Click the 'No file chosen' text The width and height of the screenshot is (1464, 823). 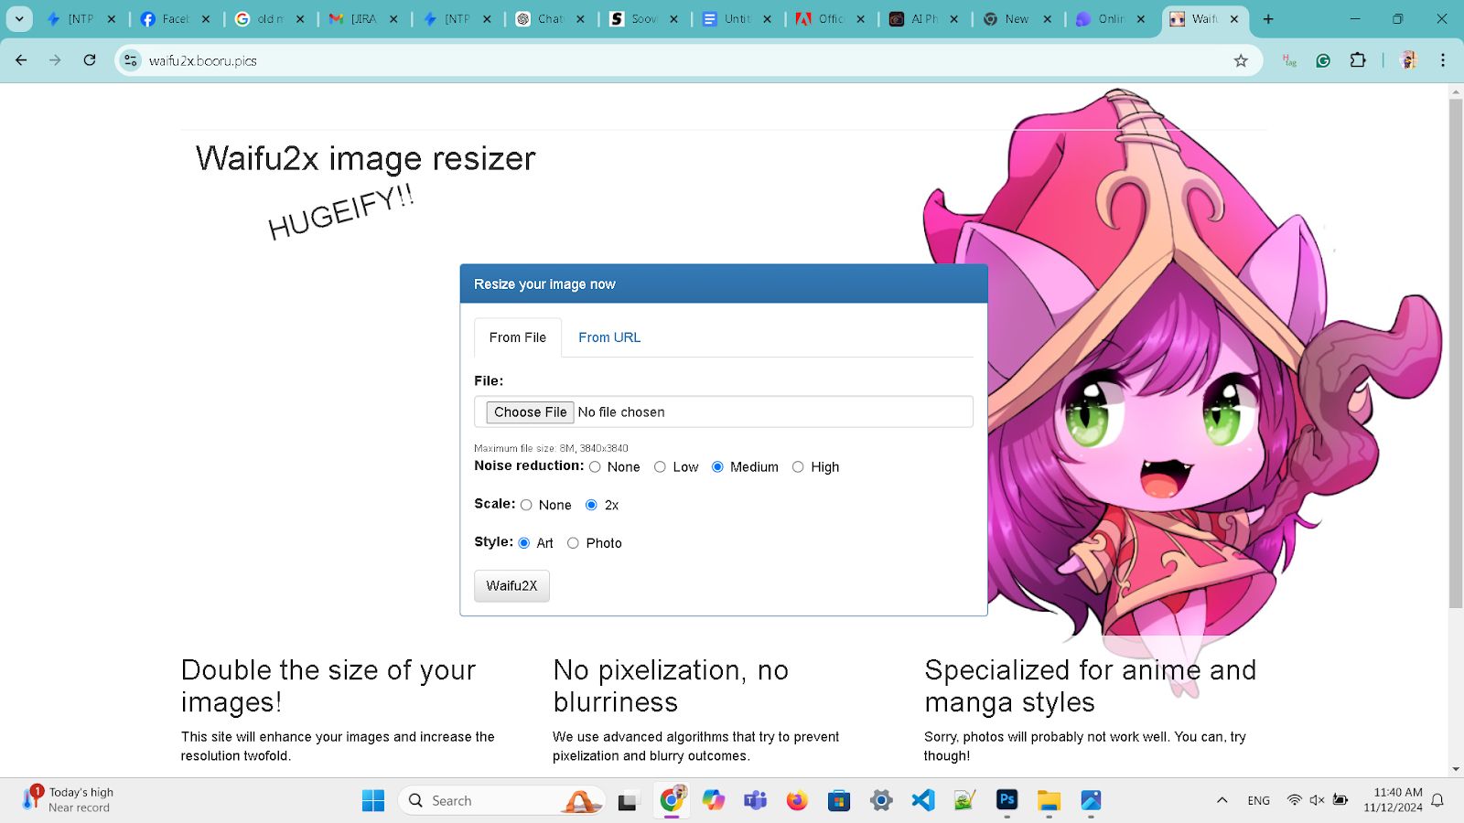[621, 412]
